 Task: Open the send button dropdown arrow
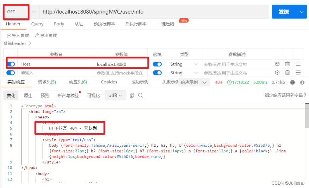302,12
